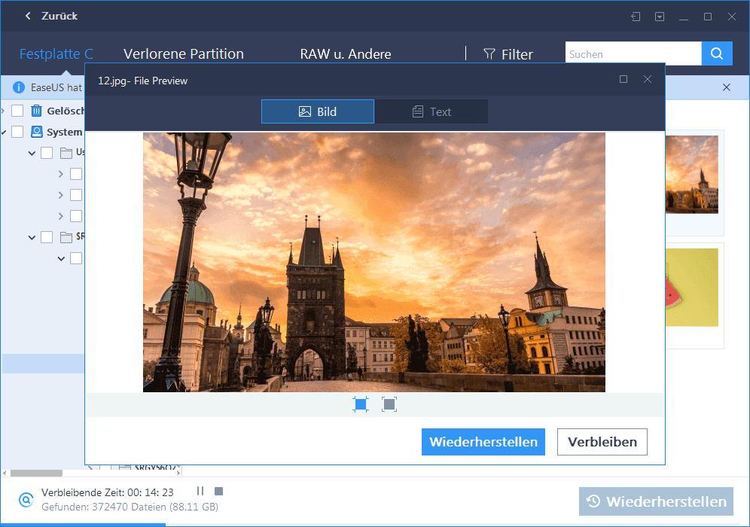This screenshot has height=527, width=750.
Task: Switch to the Text preview tab
Action: coord(431,111)
